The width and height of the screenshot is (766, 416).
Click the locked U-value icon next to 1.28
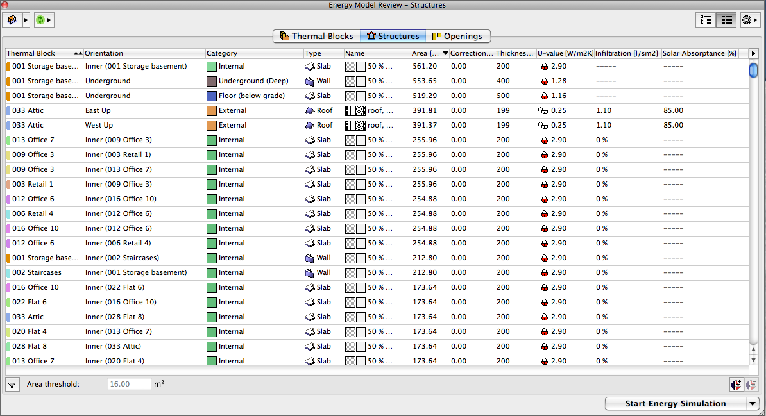[x=544, y=81]
